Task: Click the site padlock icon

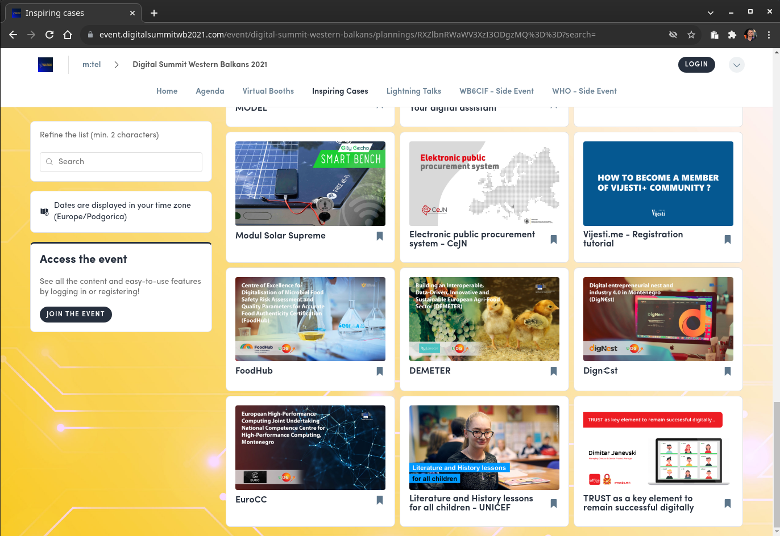Action: 90,35
